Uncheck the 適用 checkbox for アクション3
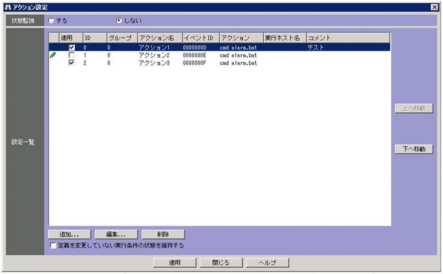Viewport: 443px width, 274px height. [x=72, y=63]
